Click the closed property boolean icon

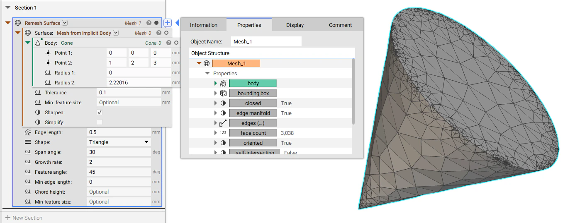point(223,103)
